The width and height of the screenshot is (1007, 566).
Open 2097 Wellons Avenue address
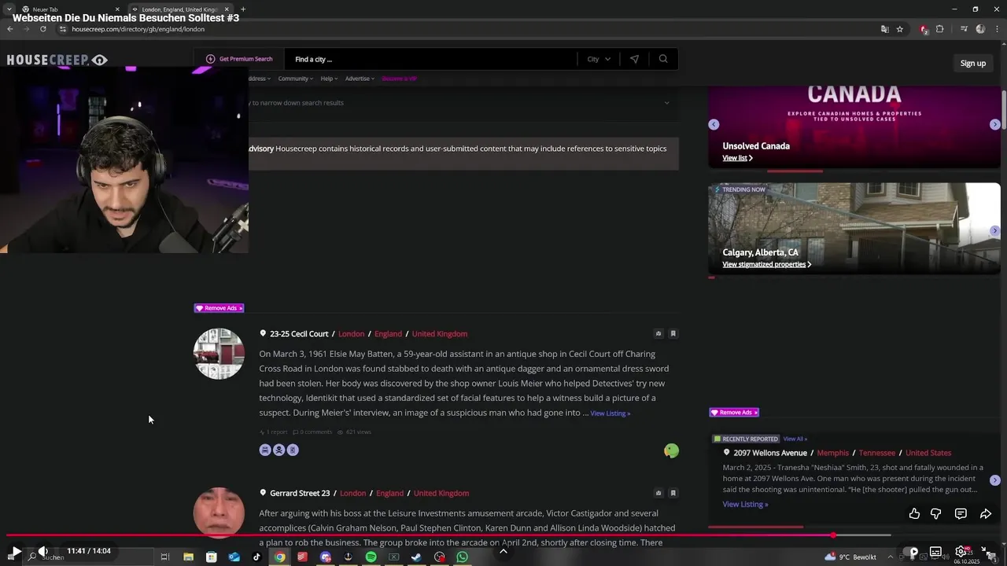770,453
